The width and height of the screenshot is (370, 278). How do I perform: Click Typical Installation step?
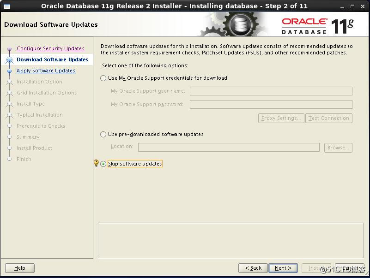[40, 115]
